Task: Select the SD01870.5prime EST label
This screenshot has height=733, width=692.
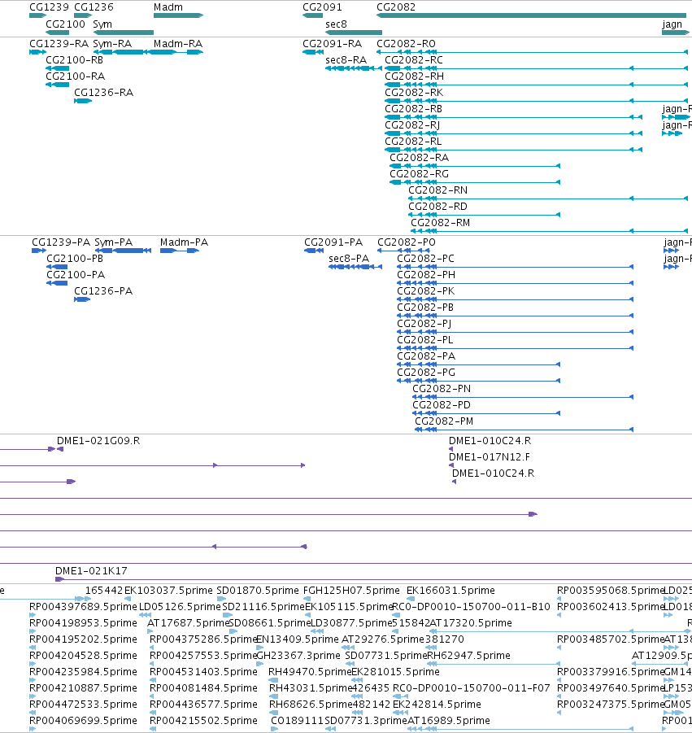Action: (x=258, y=590)
